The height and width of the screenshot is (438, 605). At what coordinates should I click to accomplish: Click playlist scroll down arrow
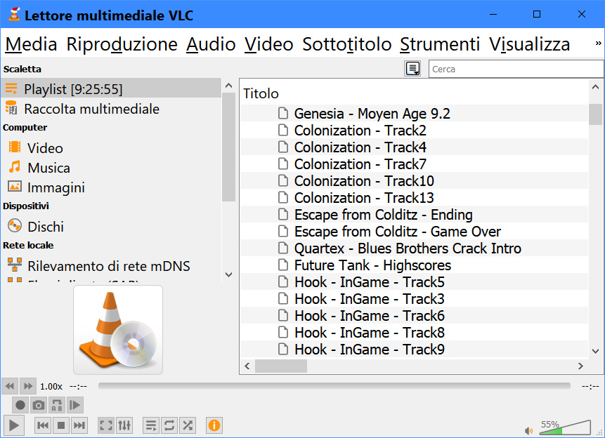coord(596,351)
